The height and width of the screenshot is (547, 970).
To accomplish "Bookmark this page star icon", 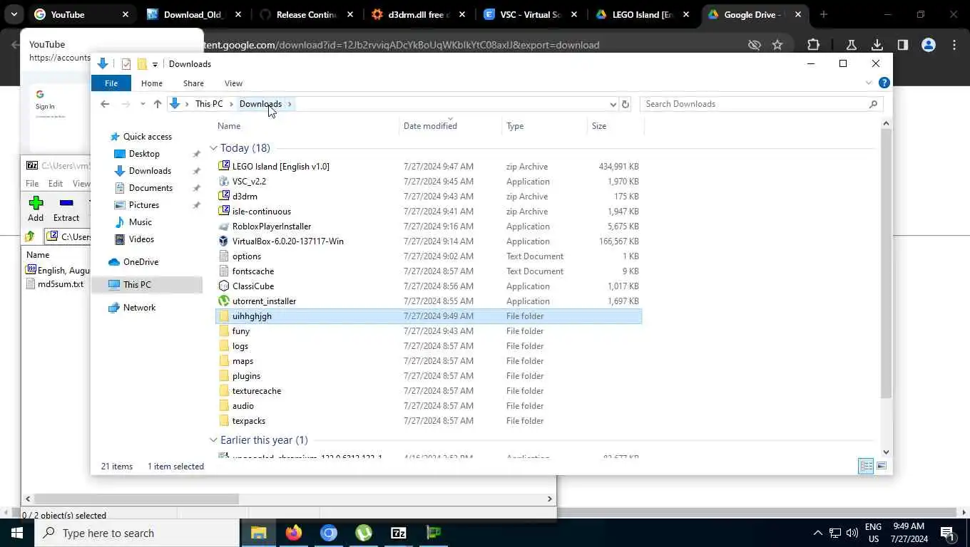I will (777, 45).
